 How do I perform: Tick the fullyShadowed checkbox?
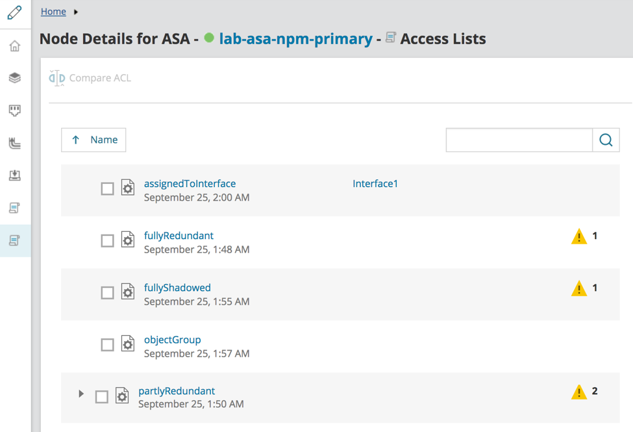pos(108,293)
